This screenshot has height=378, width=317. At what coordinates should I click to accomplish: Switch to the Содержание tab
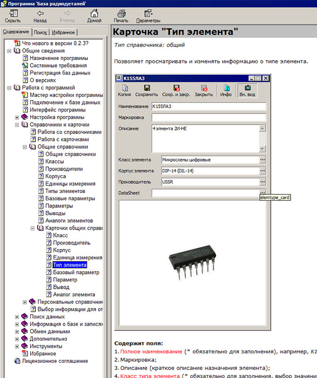tap(16, 32)
